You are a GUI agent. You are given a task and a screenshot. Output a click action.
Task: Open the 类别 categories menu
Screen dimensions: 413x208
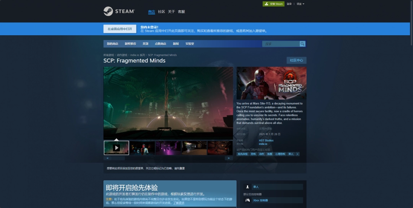tap(145, 44)
